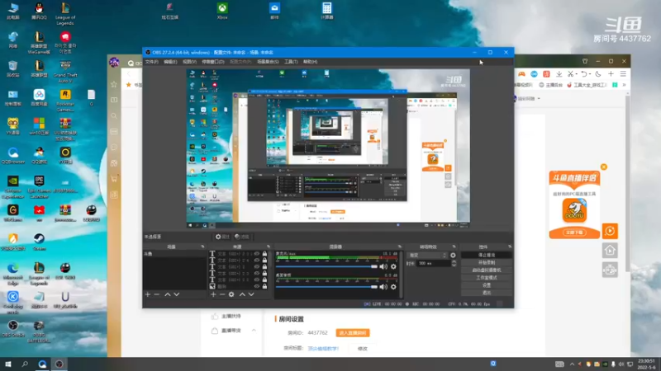Open the source filters button in OBS
Image resolution: width=661 pixels, height=371 pixels.
[x=242, y=237]
